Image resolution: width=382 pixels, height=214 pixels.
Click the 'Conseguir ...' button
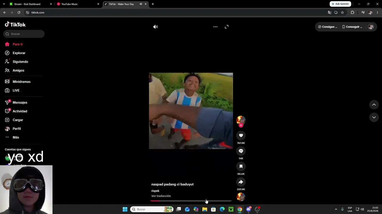click(x=352, y=27)
